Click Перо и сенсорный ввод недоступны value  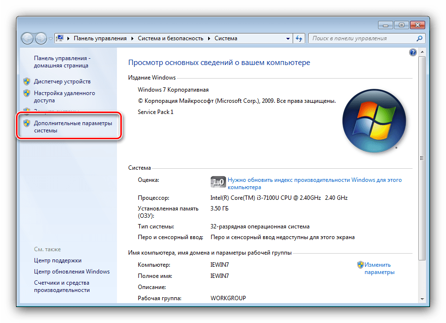[282, 237]
